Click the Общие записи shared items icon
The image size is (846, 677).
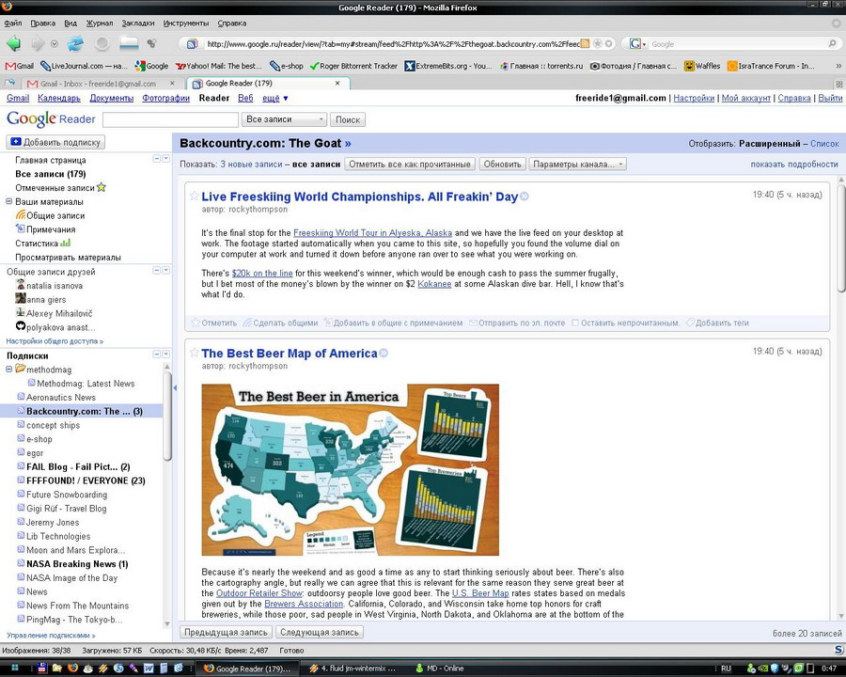pos(21,215)
